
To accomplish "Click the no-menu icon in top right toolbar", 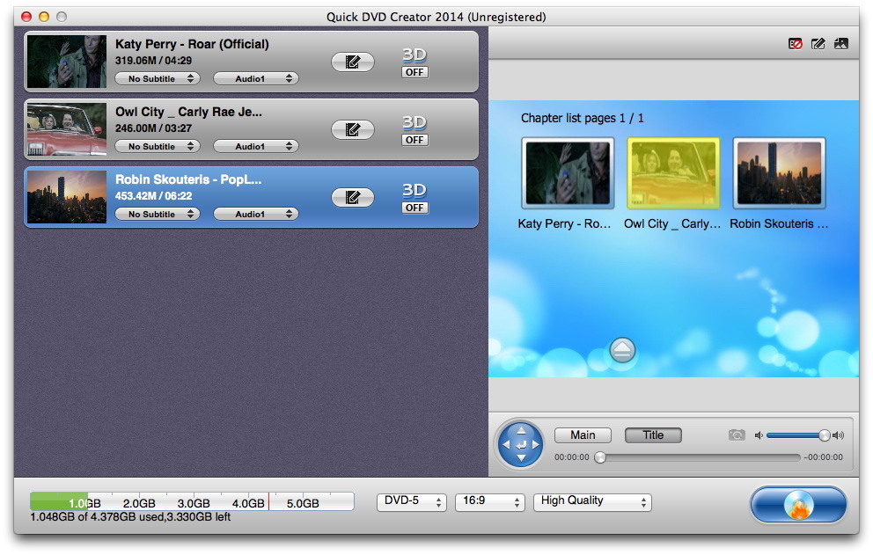I will click(795, 43).
